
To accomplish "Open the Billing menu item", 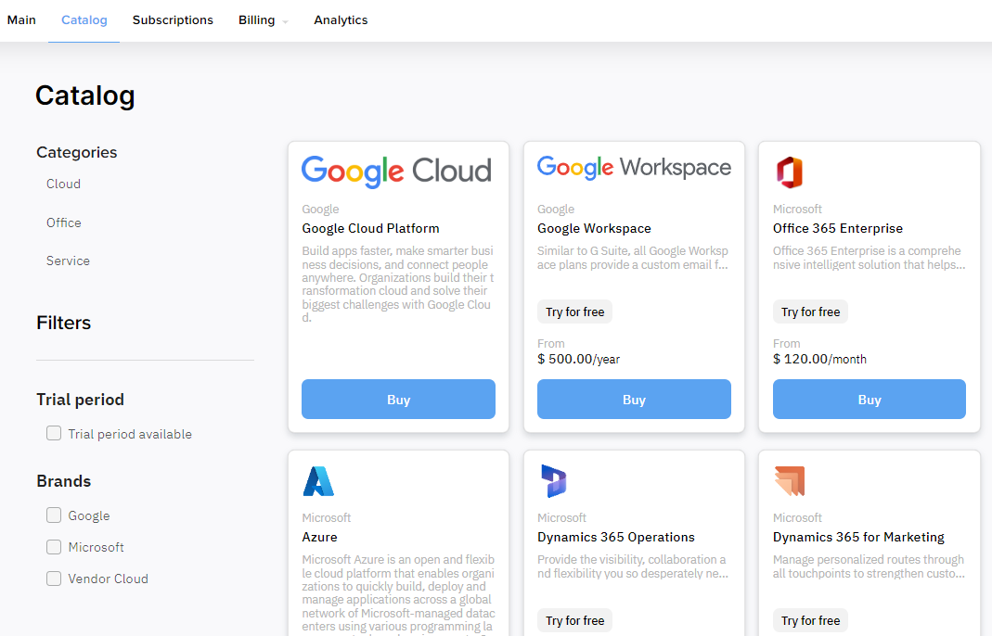I will click(x=256, y=20).
